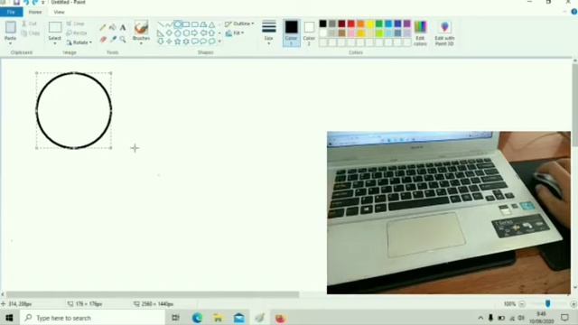Open the Select dropdown arrow
The width and height of the screenshot is (578, 325).
(x=54, y=43)
